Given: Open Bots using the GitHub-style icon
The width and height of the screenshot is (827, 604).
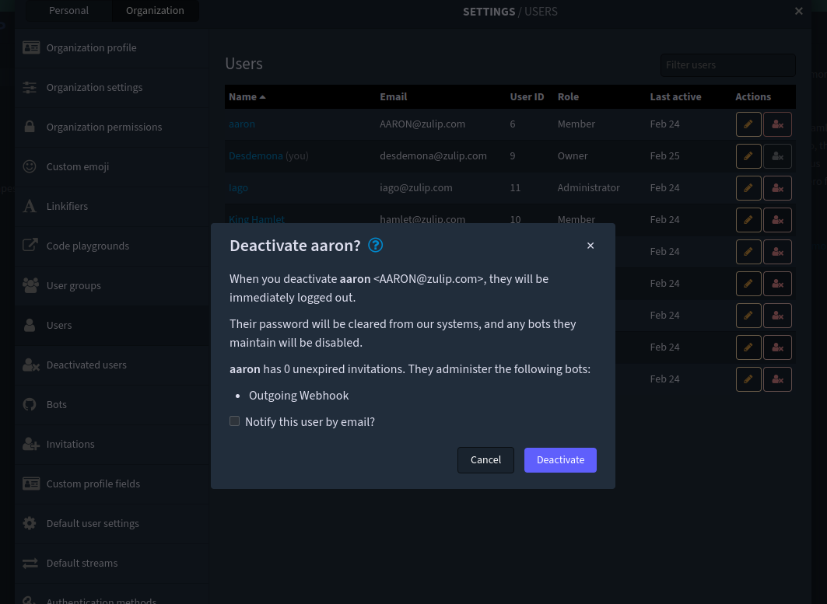Looking at the screenshot, I should click(30, 404).
